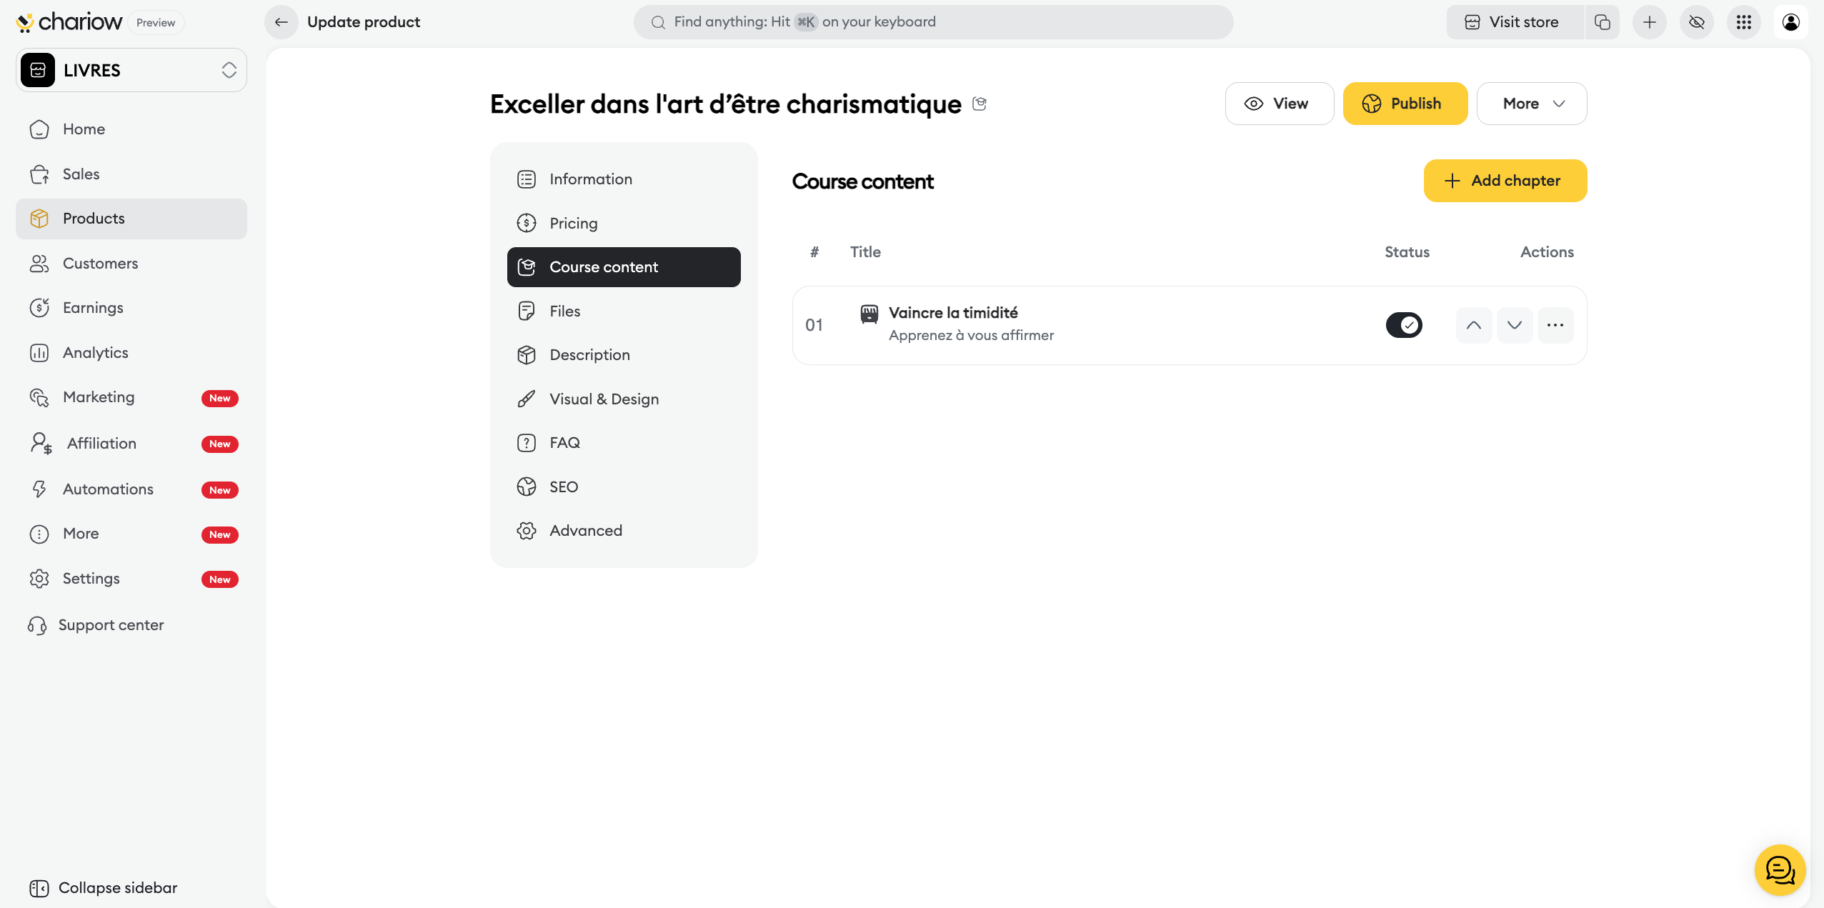Click the yellow Publish button
This screenshot has width=1824, height=908.
[1405, 104]
